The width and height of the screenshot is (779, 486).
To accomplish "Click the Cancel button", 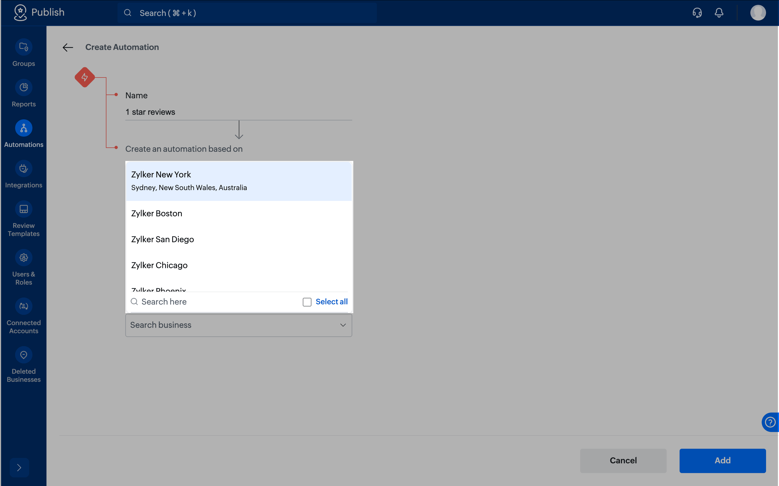I will [623, 460].
